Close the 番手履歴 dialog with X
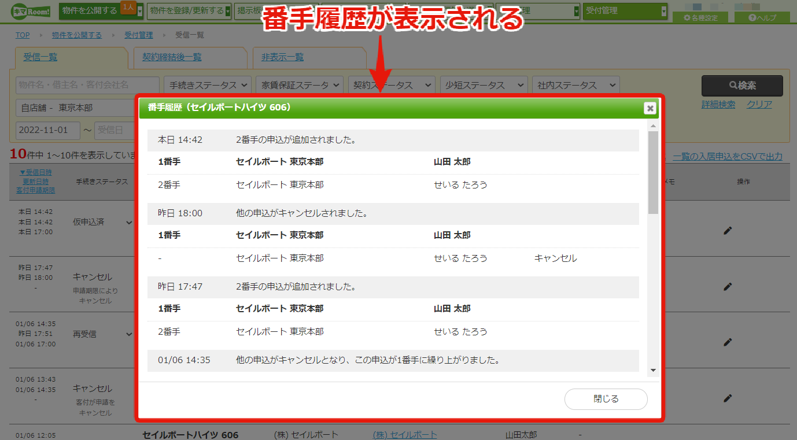This screenshot has height=440, width=797. [650, 108]
